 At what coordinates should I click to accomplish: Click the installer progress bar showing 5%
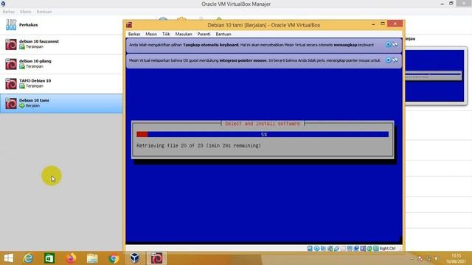coord(263,134)
